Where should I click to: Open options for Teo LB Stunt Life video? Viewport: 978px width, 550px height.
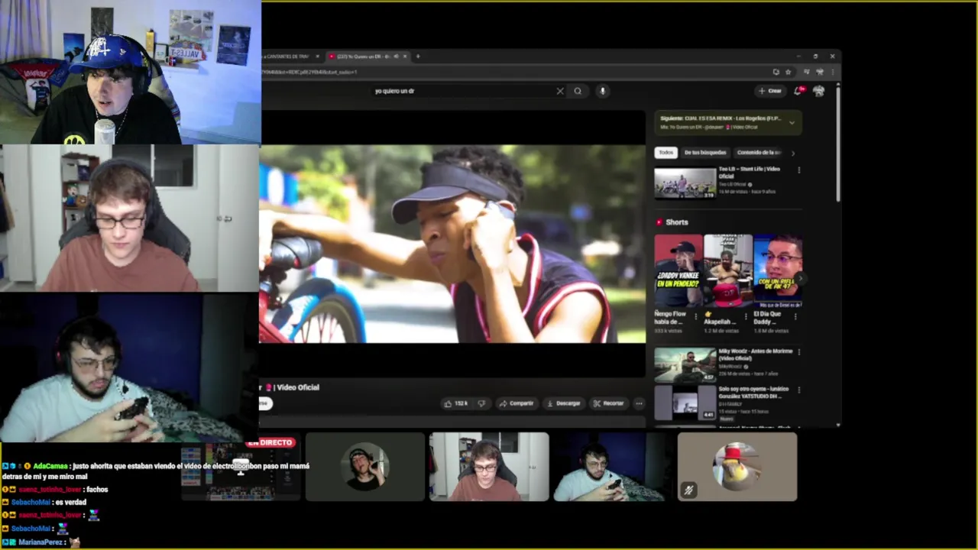tap(799, 170)
